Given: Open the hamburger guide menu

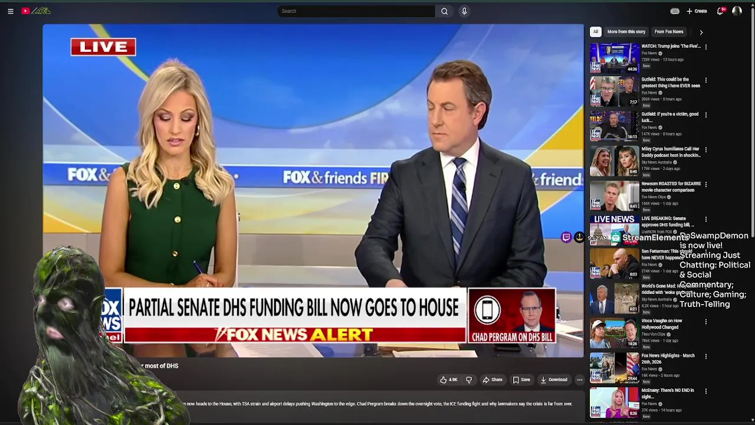Looking at the screenshot, I should pyautogui.click(x=11, y=11).
